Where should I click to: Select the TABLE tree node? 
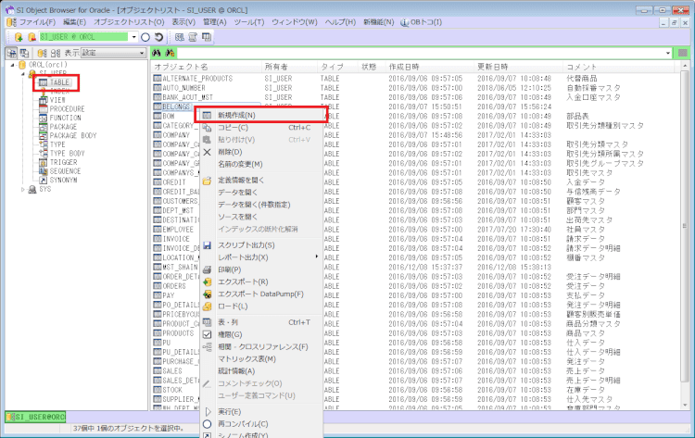pyautogui.click(x=59, y=82)
